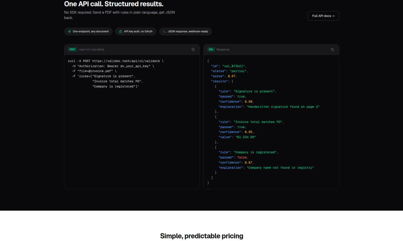
Task: Click the red false value in response
Action: (x=242, y=157)
